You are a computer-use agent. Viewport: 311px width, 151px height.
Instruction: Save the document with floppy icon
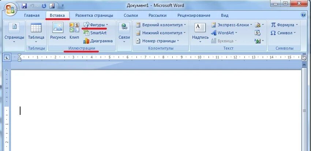[24, 6]
